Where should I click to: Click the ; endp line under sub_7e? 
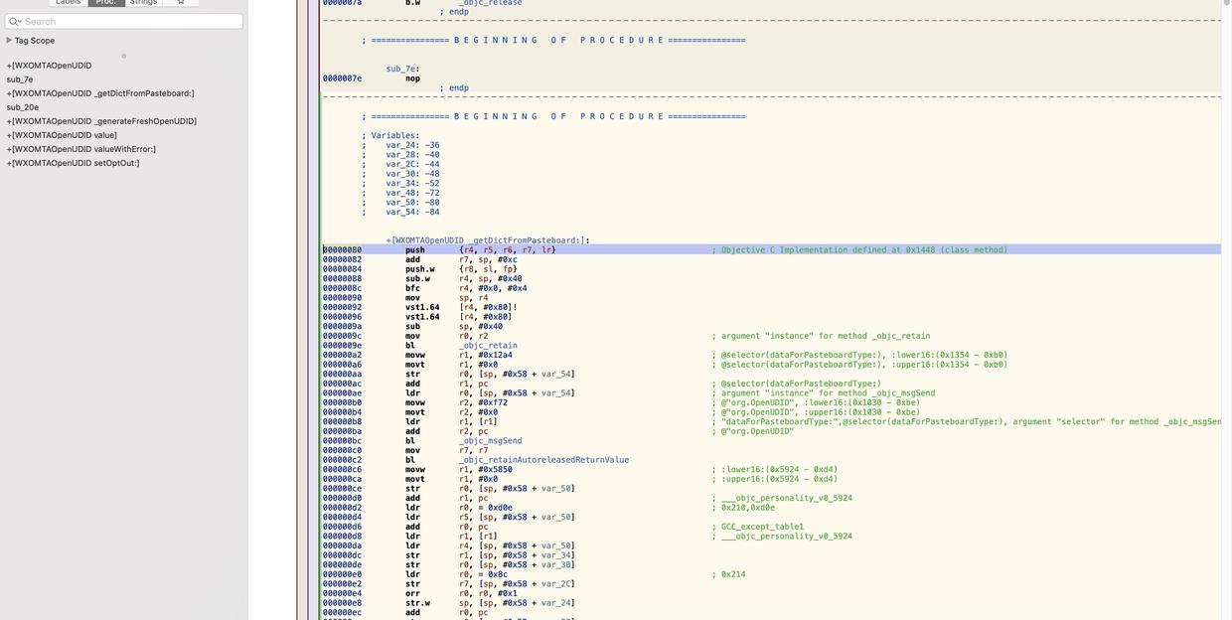click(x=454, y=88)
